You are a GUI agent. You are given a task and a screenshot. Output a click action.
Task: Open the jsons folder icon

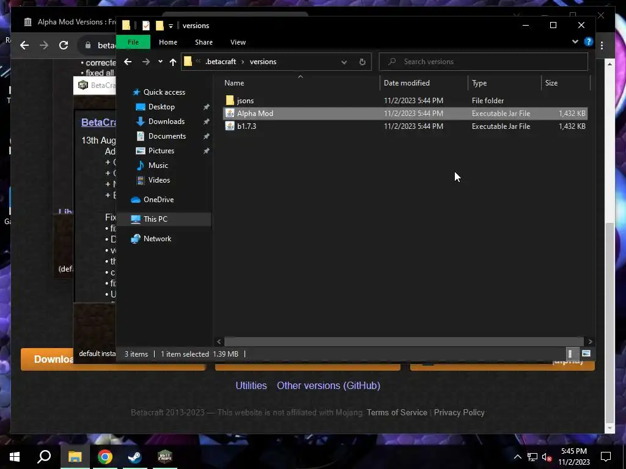tap(230, 101)
